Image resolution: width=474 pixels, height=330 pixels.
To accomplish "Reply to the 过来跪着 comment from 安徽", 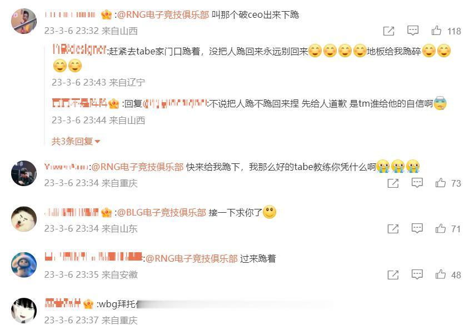I will 417,274.
